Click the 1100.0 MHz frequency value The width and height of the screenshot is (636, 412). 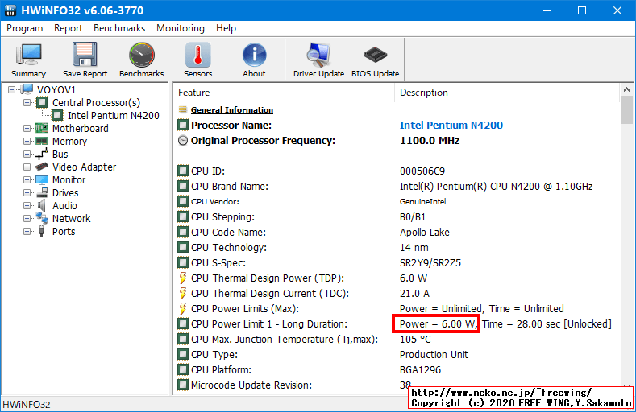[x=430, y=141]
